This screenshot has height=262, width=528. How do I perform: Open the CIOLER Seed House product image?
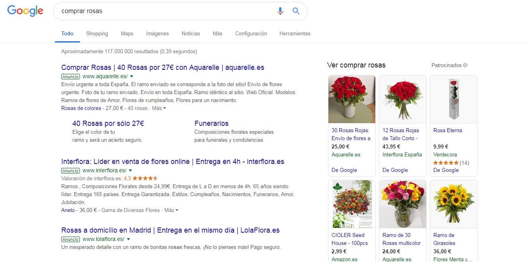[x=352, y=204]
